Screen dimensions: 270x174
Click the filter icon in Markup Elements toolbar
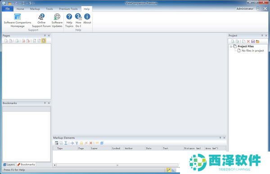[77, 143]
